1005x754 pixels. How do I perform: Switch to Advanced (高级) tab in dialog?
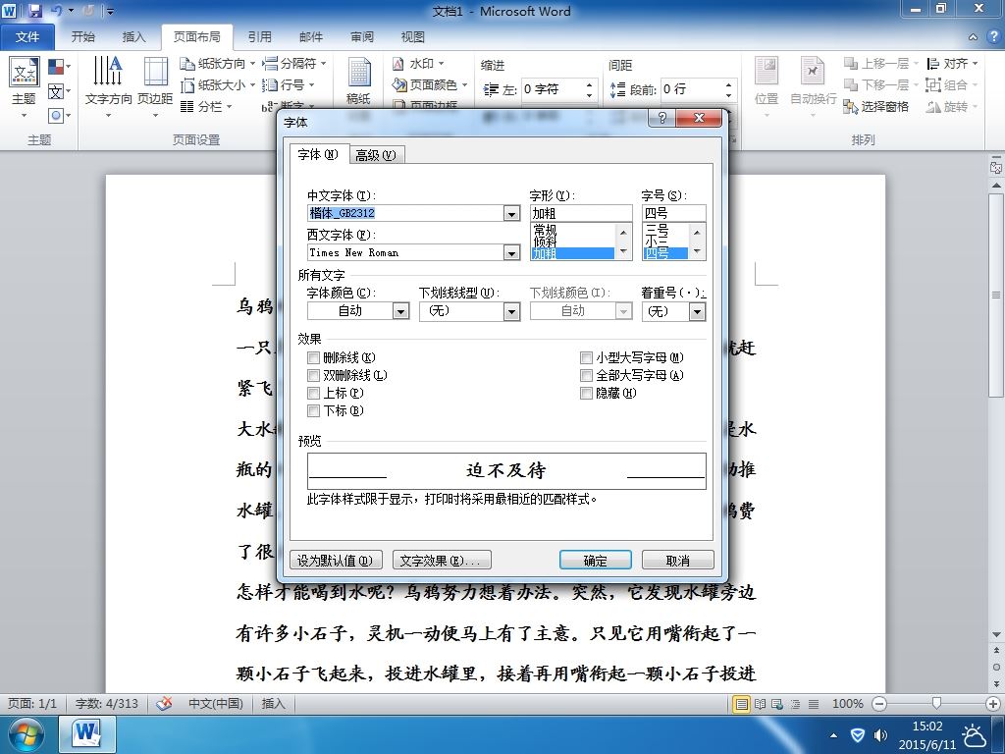click(376, 155)
